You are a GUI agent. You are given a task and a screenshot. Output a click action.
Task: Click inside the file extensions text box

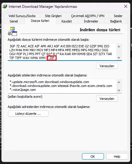62,52
